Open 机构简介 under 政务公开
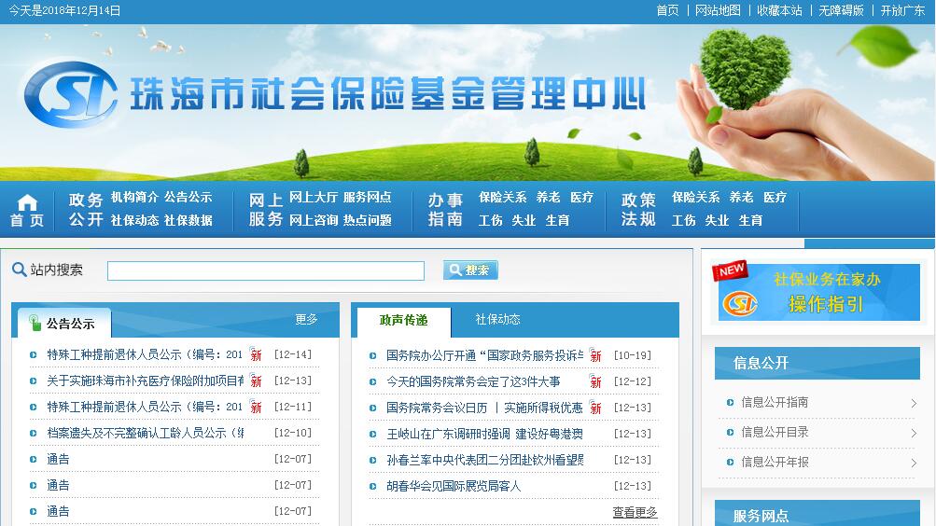936x526 pixels. [134, 197]
